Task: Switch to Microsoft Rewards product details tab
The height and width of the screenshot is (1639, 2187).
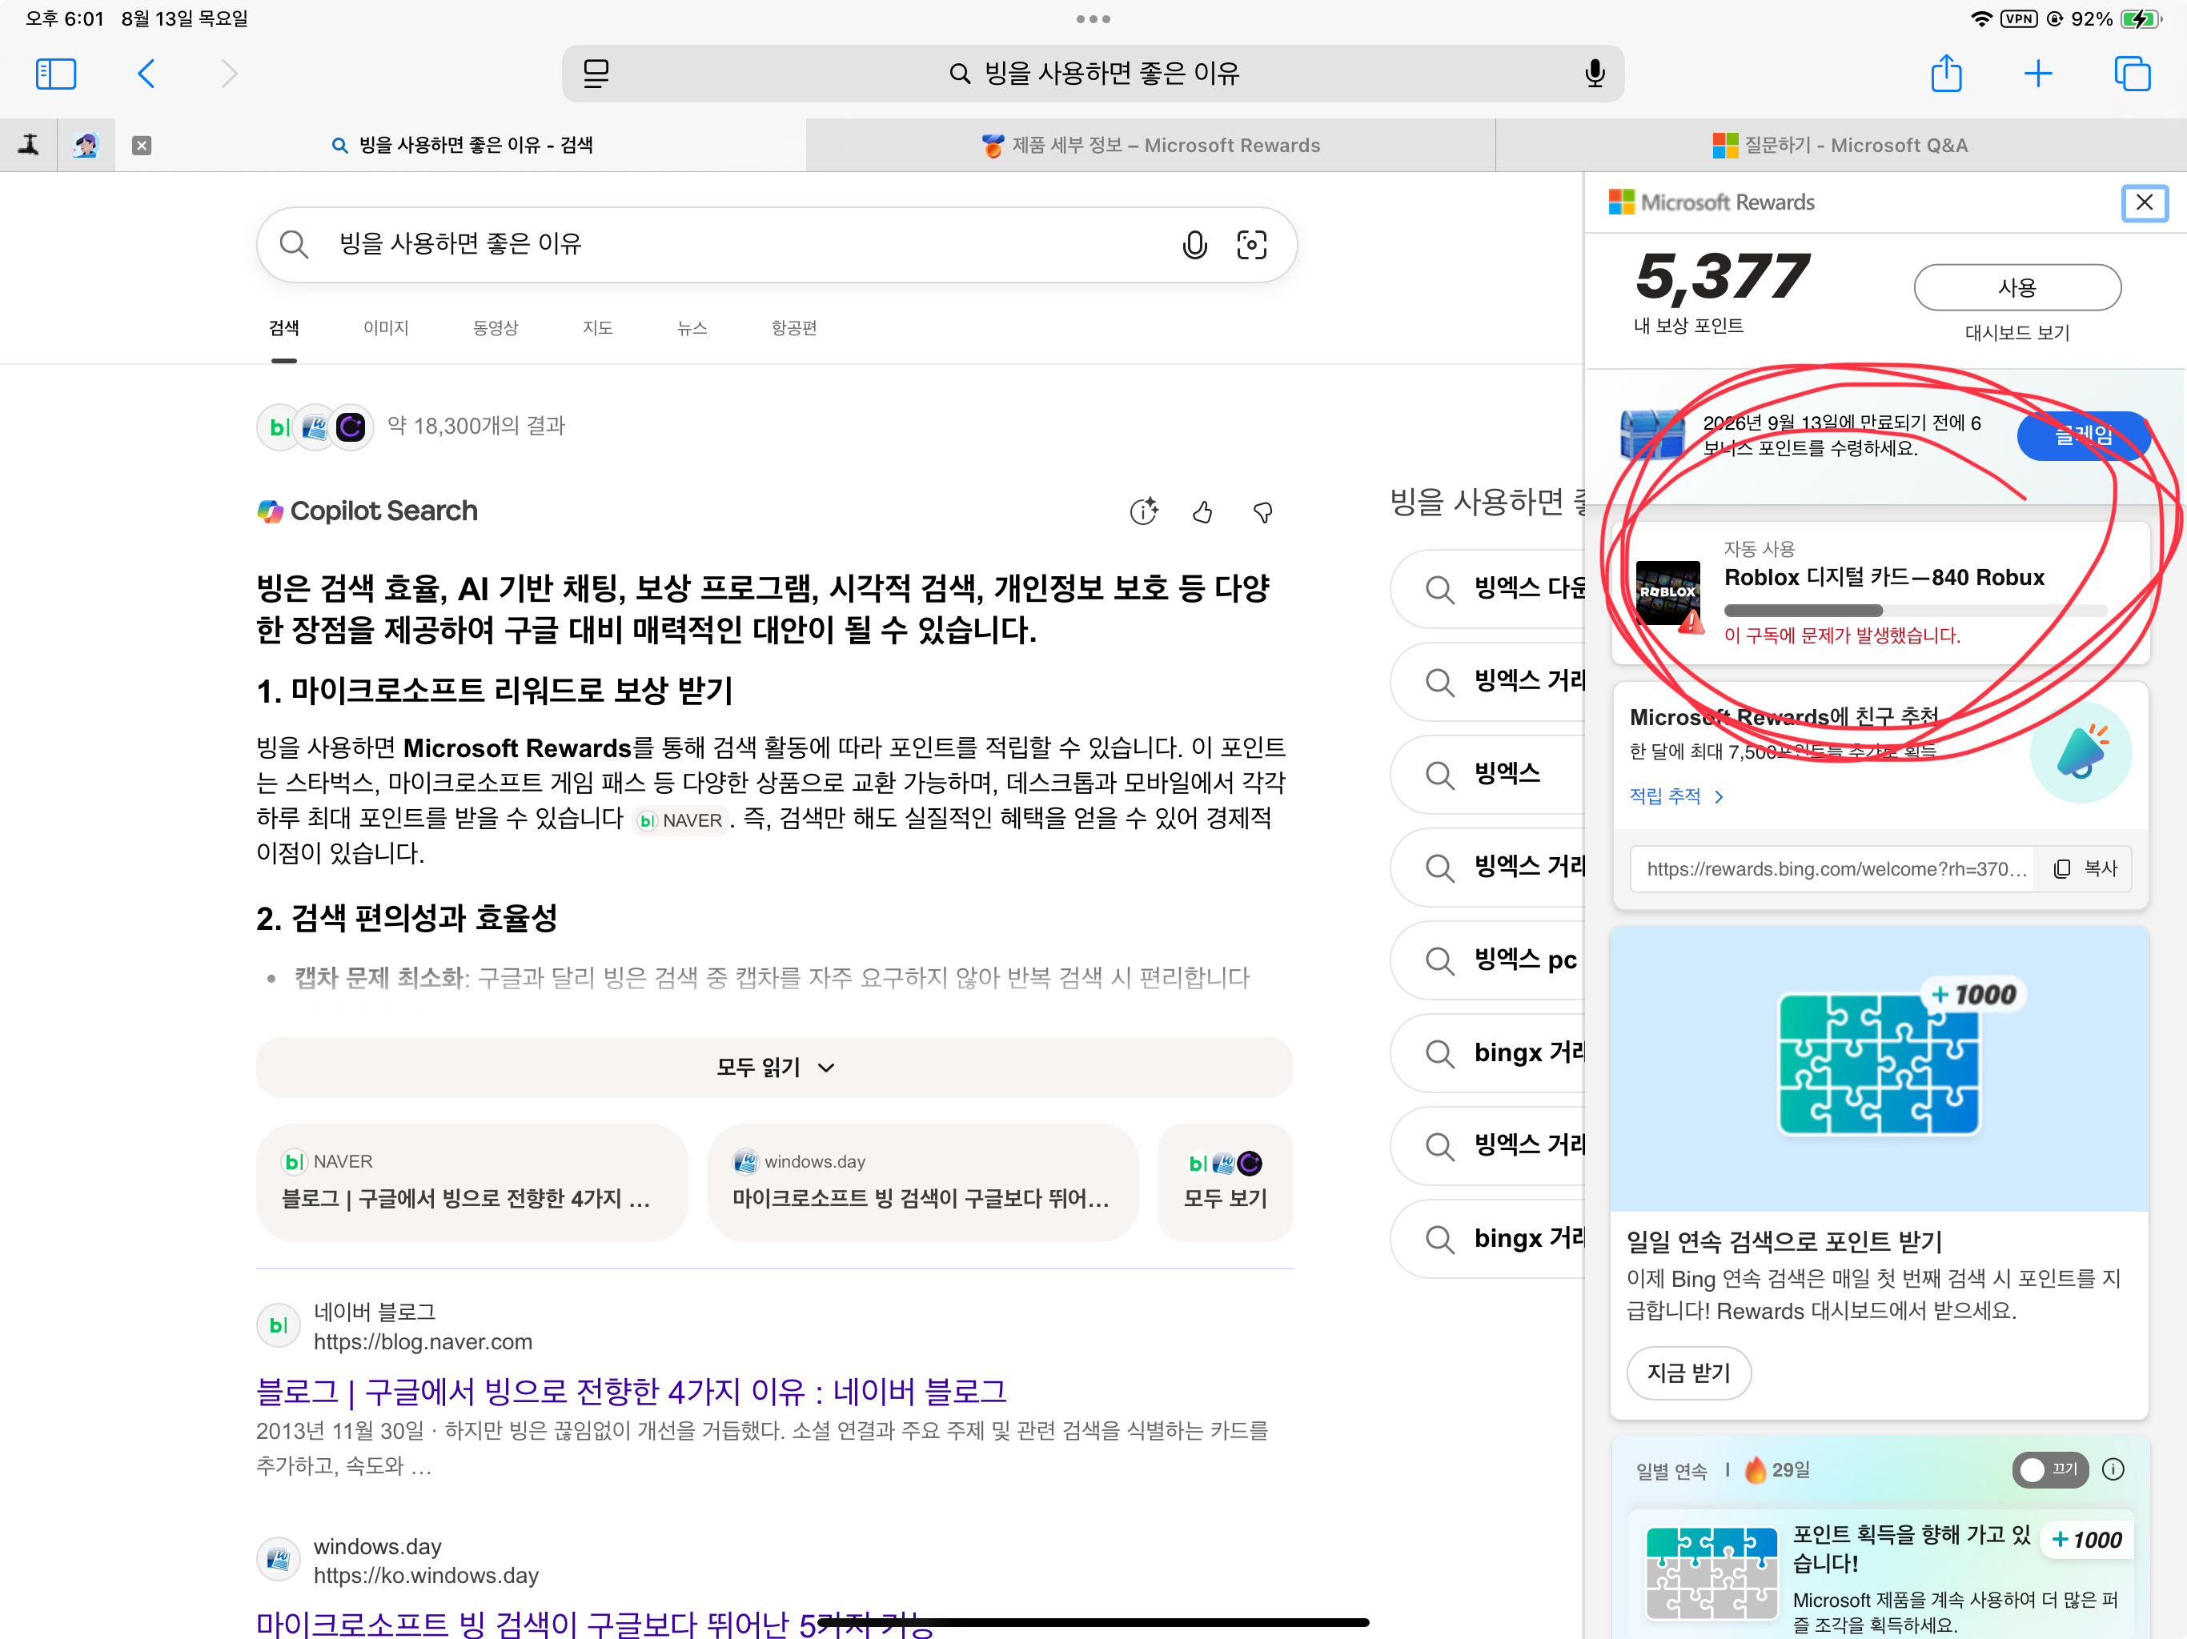Action: tap(1151, 146)
